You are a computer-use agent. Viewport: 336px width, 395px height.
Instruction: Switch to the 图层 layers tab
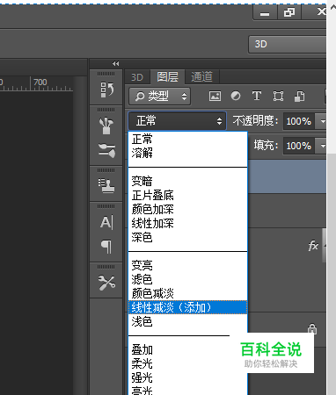tap(167, 77)
